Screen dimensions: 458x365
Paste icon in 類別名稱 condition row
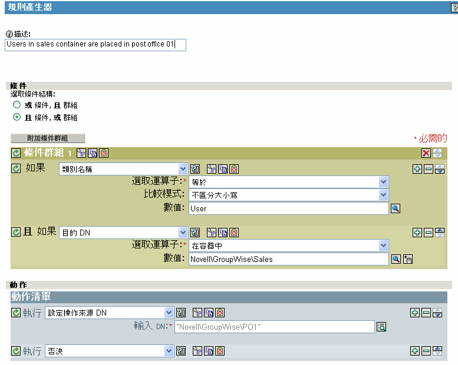point(234,169)
